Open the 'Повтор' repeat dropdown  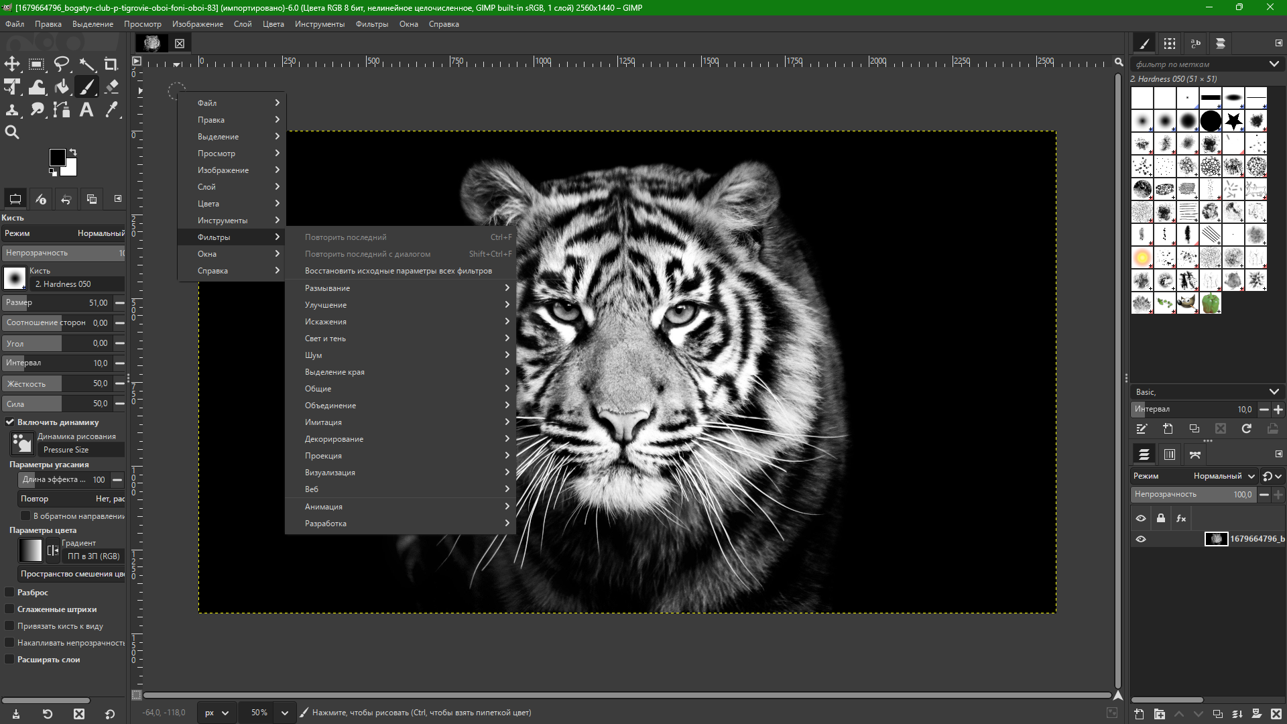tap(72, 499)
